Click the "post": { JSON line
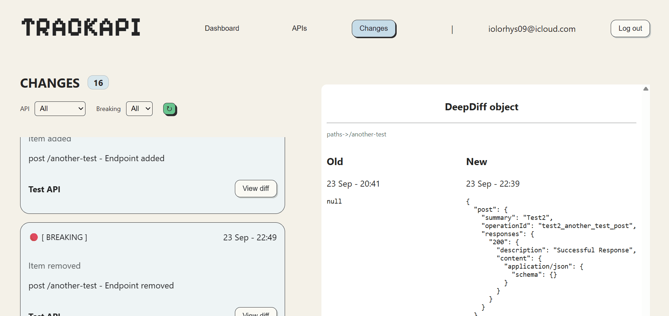Image resolution: width=669 pixels, height=316 pixels. [491, 210]
